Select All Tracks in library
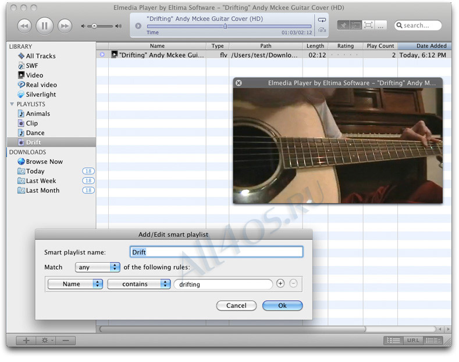Viewport: 459px width, 362px height. point(41,56)
